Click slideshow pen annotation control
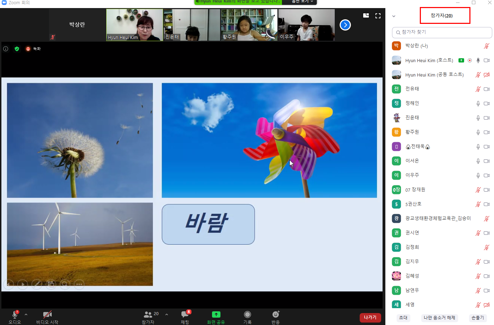Image resolution: width=494 pixels, height=325 pixels. (x=37, y=284)
